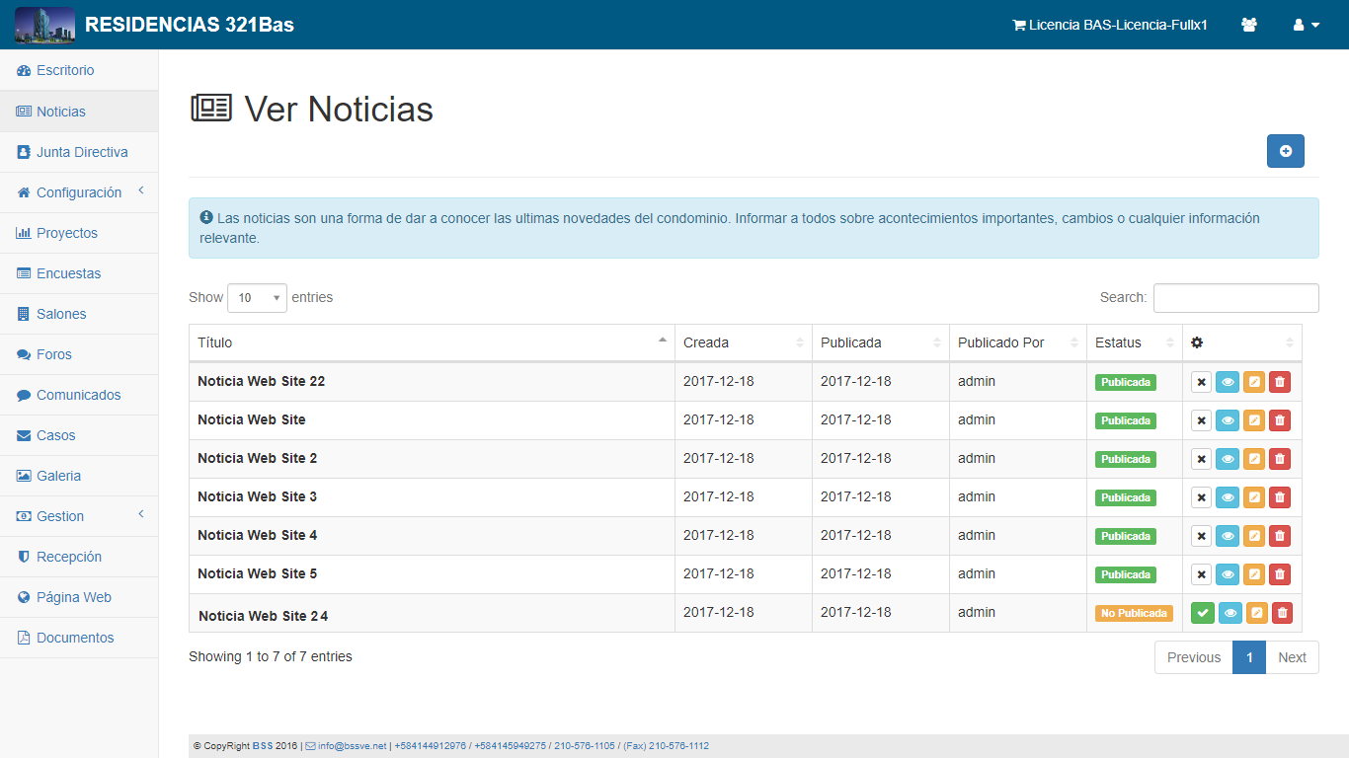The width and height of the screenshot is (1349, 758).
Task: View Noticia Web Site 4 via eye icon
Action: point(1228,536)
